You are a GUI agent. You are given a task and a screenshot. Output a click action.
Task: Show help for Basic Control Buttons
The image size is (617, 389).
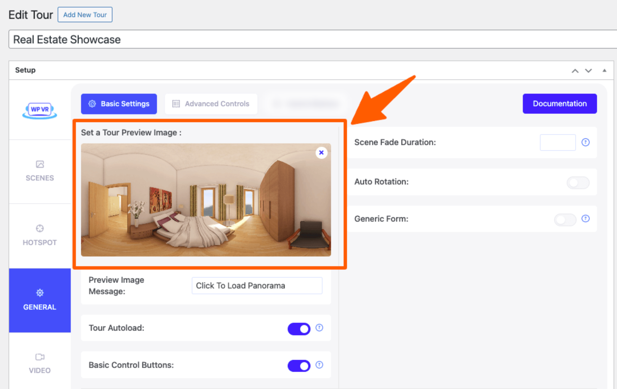pos(319,365)
